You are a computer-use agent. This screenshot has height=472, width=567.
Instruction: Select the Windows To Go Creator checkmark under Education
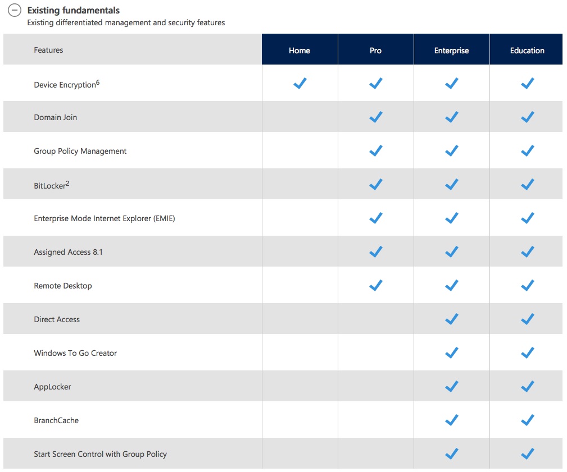pyautogui.click(x=527, y=352)
